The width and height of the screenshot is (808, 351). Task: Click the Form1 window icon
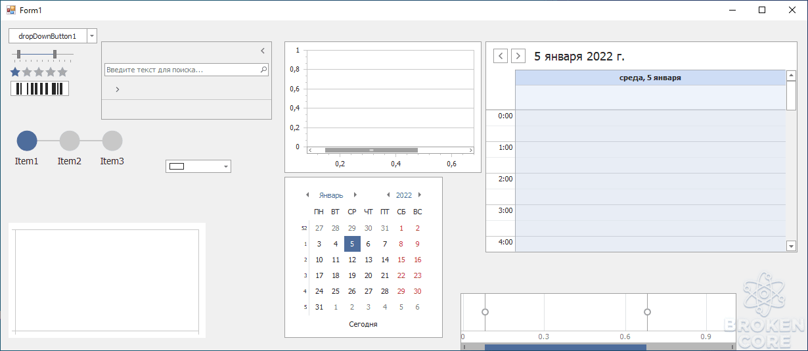pyautogui.click(x=11, y=10)
